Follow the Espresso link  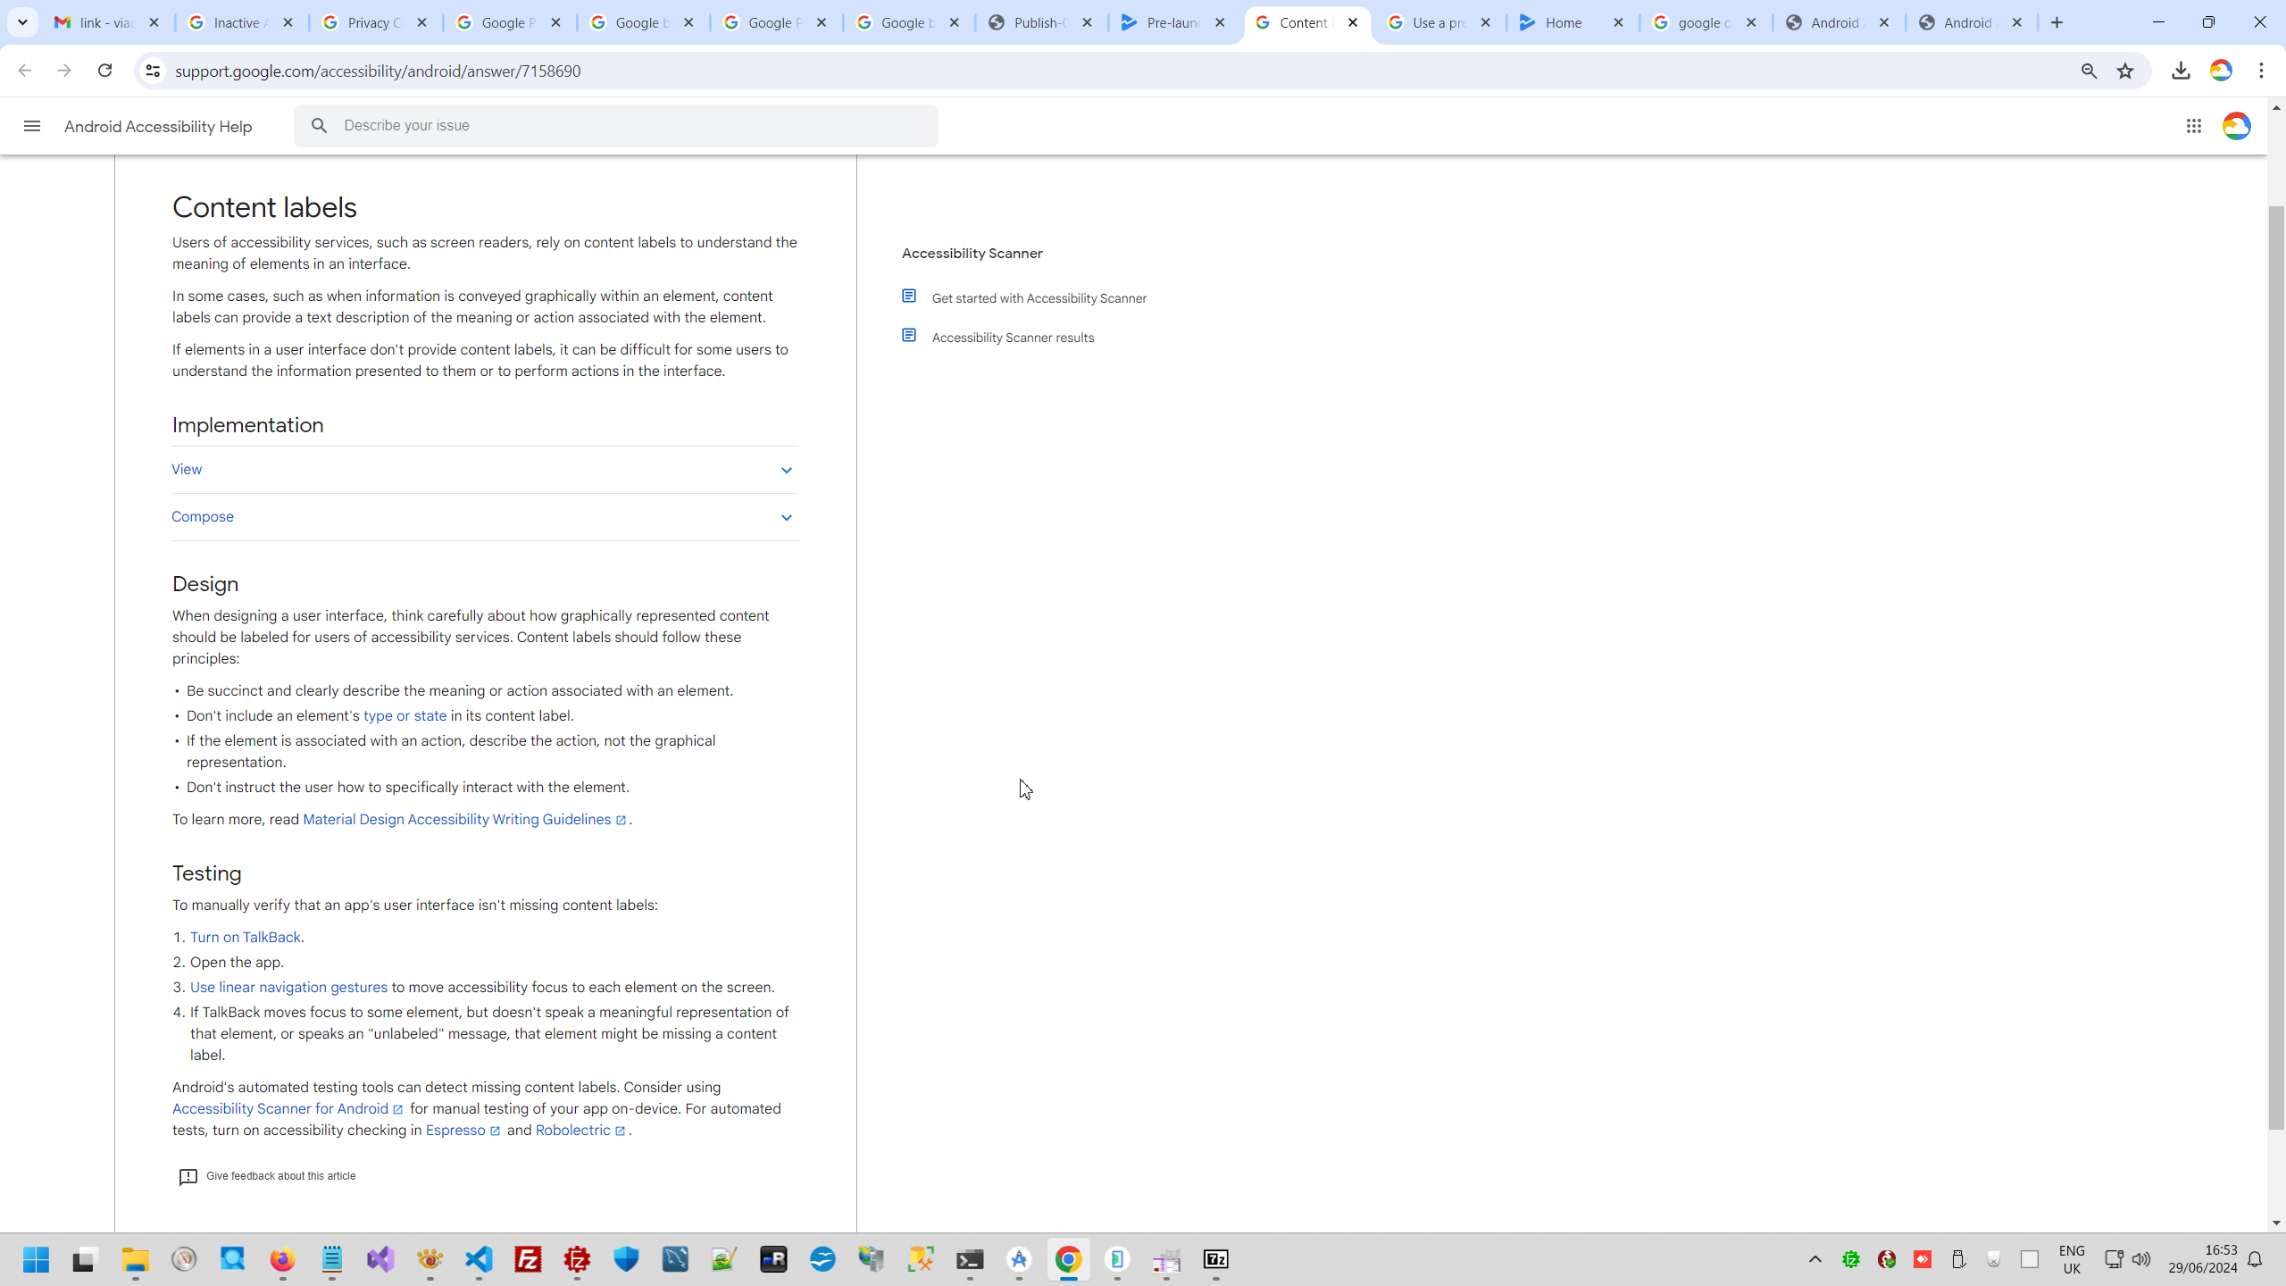455,1131
